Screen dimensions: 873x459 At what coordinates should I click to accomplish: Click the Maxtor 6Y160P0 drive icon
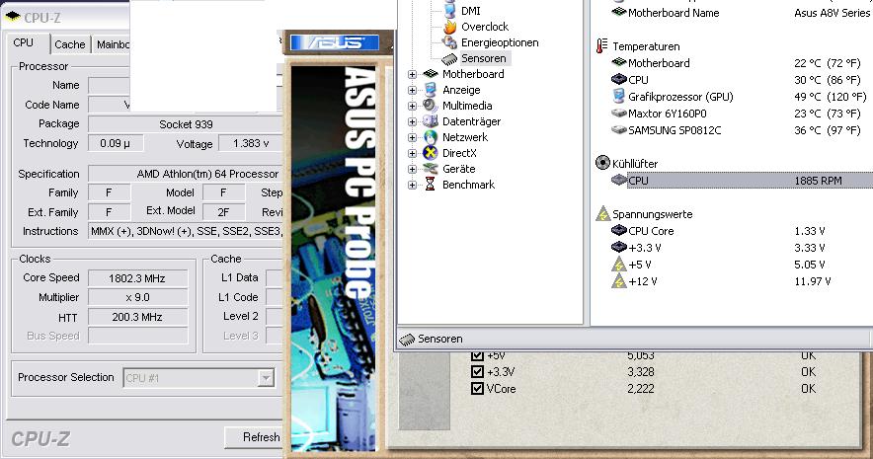click(x=619, y=113)
